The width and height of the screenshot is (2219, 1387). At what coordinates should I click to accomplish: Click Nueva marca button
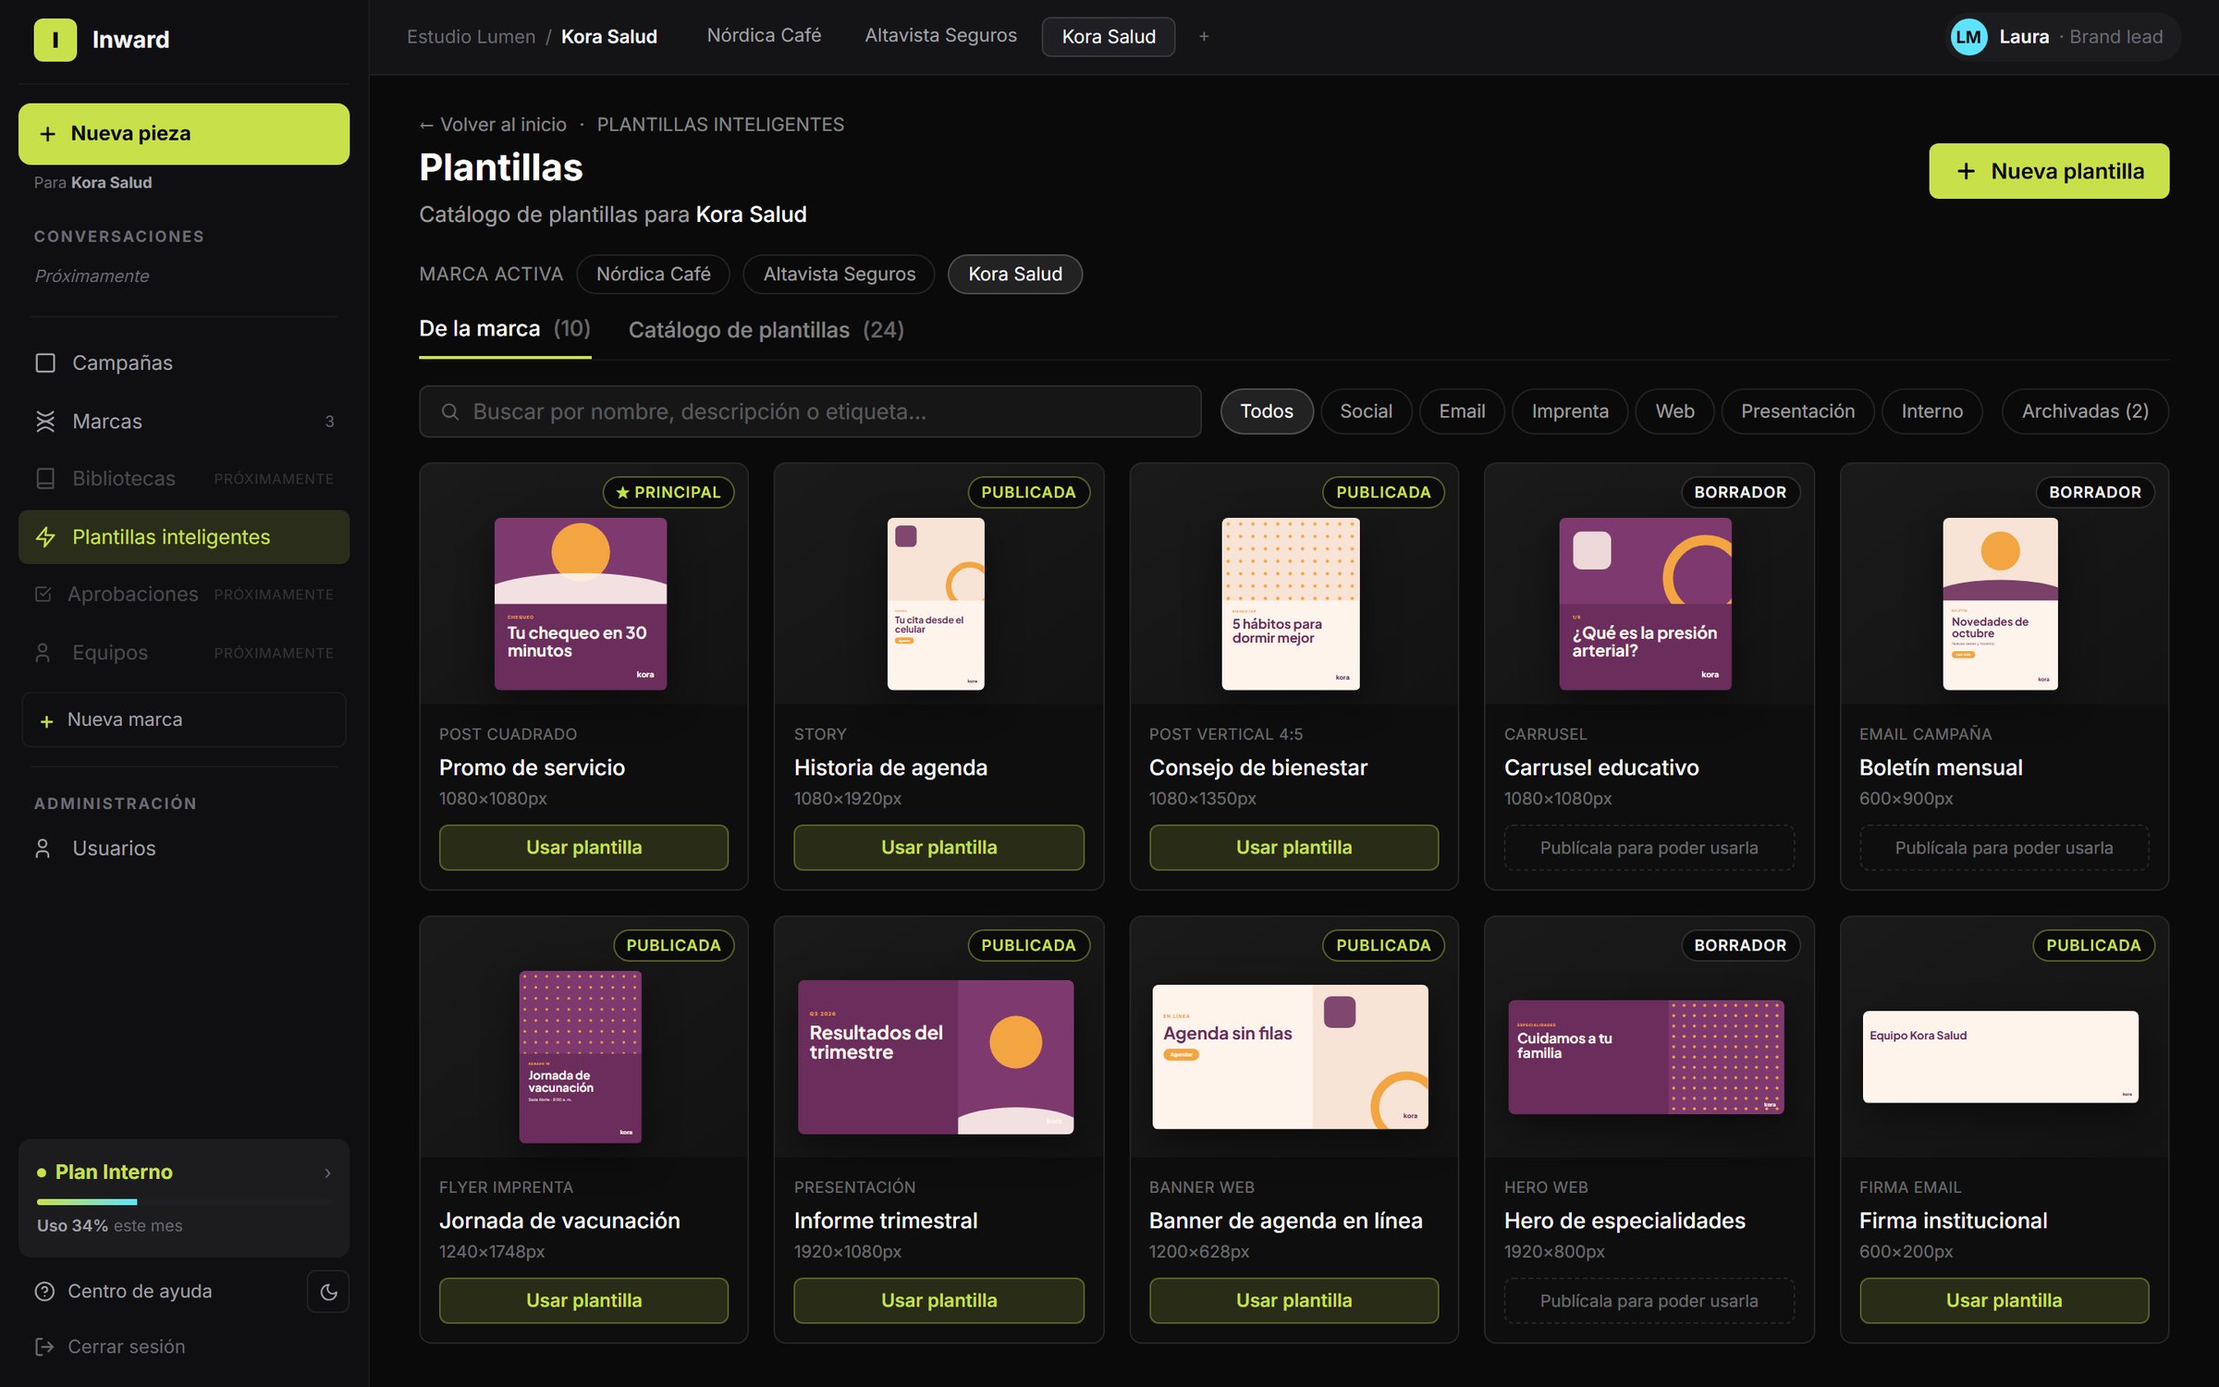pyautogui.click(x=184, y=719)
